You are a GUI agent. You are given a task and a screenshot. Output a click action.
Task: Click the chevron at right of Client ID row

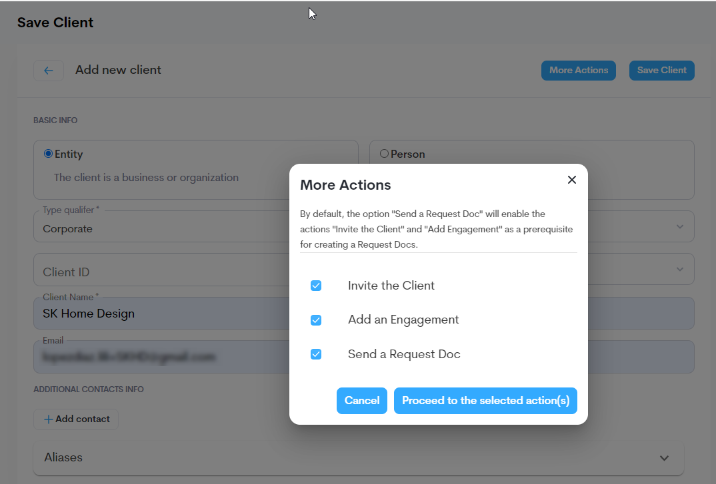click(x=679, y=270)
